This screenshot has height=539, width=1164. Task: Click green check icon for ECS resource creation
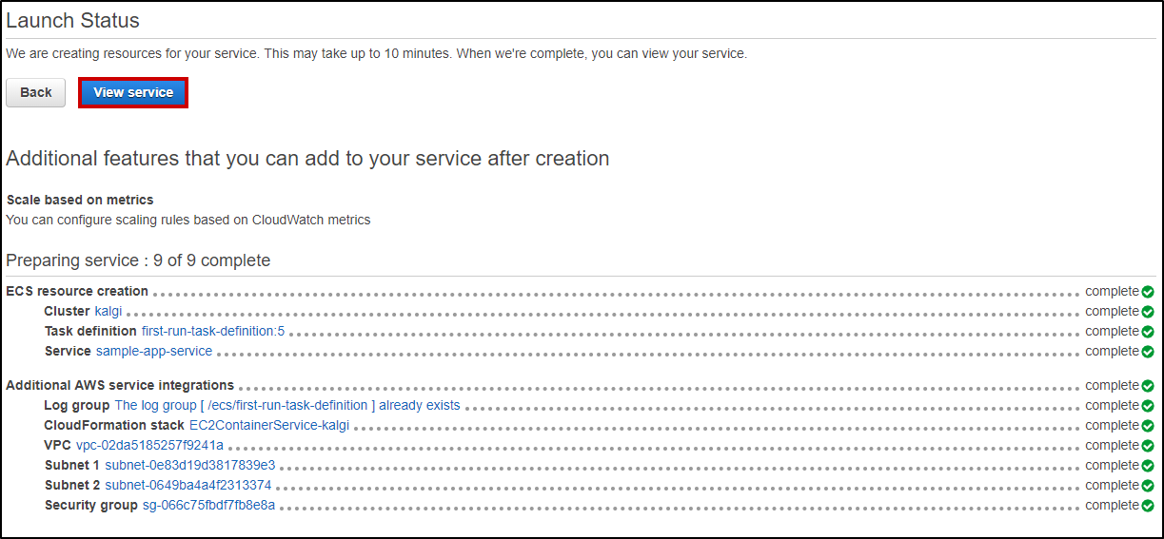pyautogui.click(x=1148, y=292)
